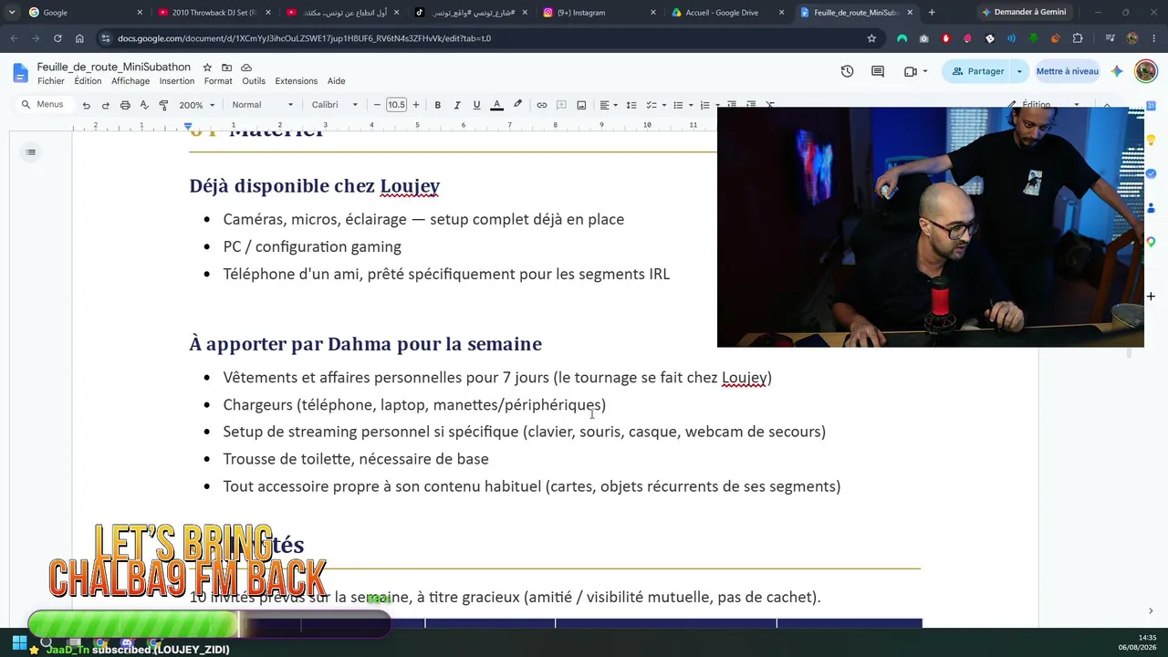Open a new browser tab
1168x657 pixels.
coord(932,13)
